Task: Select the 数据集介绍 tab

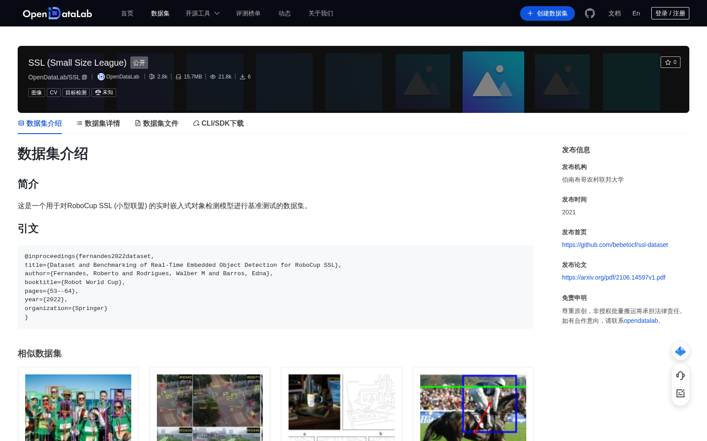Action: click(x=40, y=123)
